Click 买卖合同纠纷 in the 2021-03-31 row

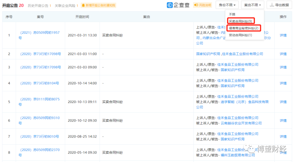tap(113, 35)
